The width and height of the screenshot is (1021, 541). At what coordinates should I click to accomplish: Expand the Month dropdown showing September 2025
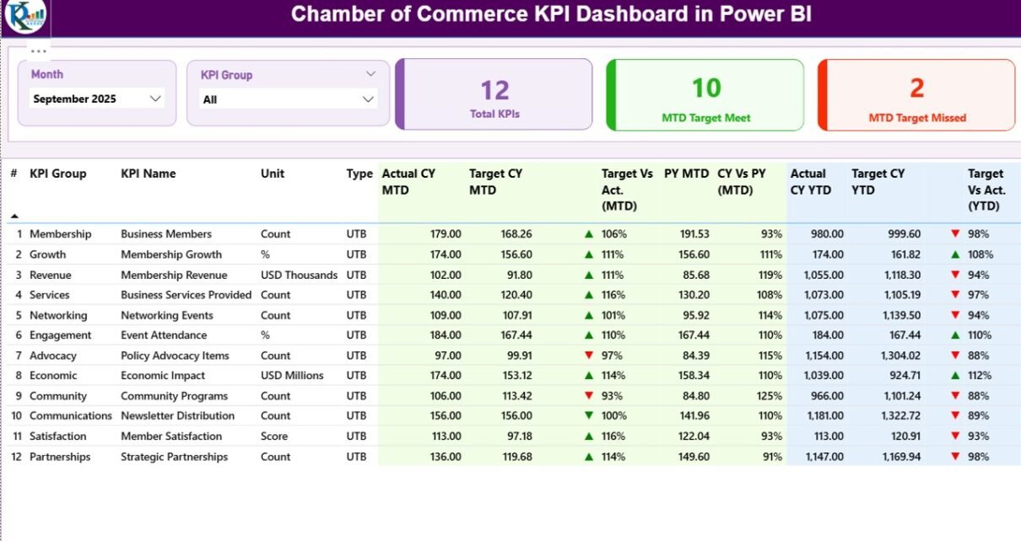(155, 99)
